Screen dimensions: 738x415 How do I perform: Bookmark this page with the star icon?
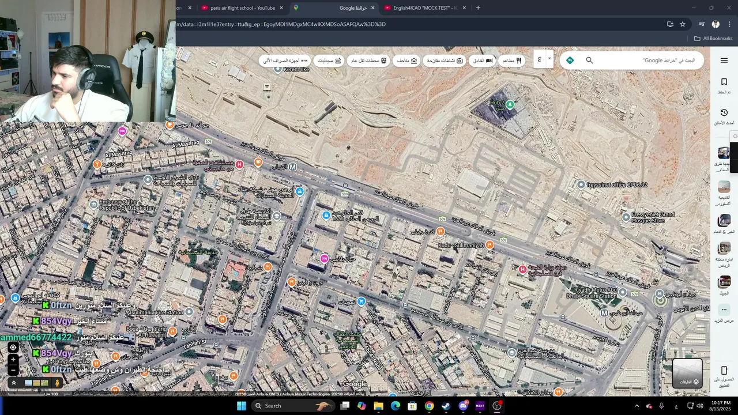pos(683,24)
